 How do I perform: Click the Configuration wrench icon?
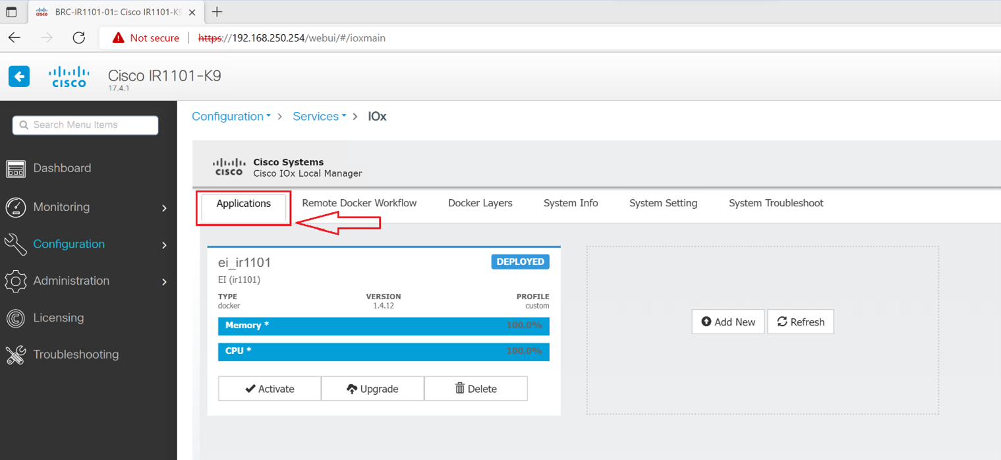click(x=16, y=244)
